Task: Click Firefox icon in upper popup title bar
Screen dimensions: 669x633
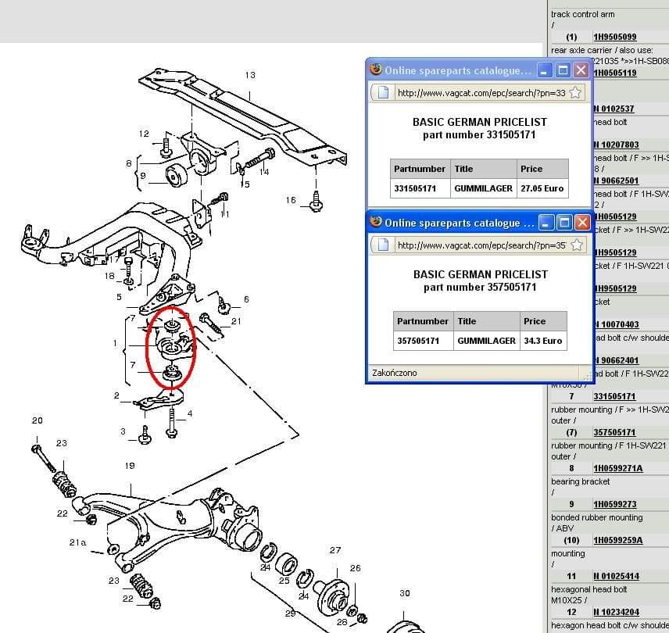Action: (375, 70)
